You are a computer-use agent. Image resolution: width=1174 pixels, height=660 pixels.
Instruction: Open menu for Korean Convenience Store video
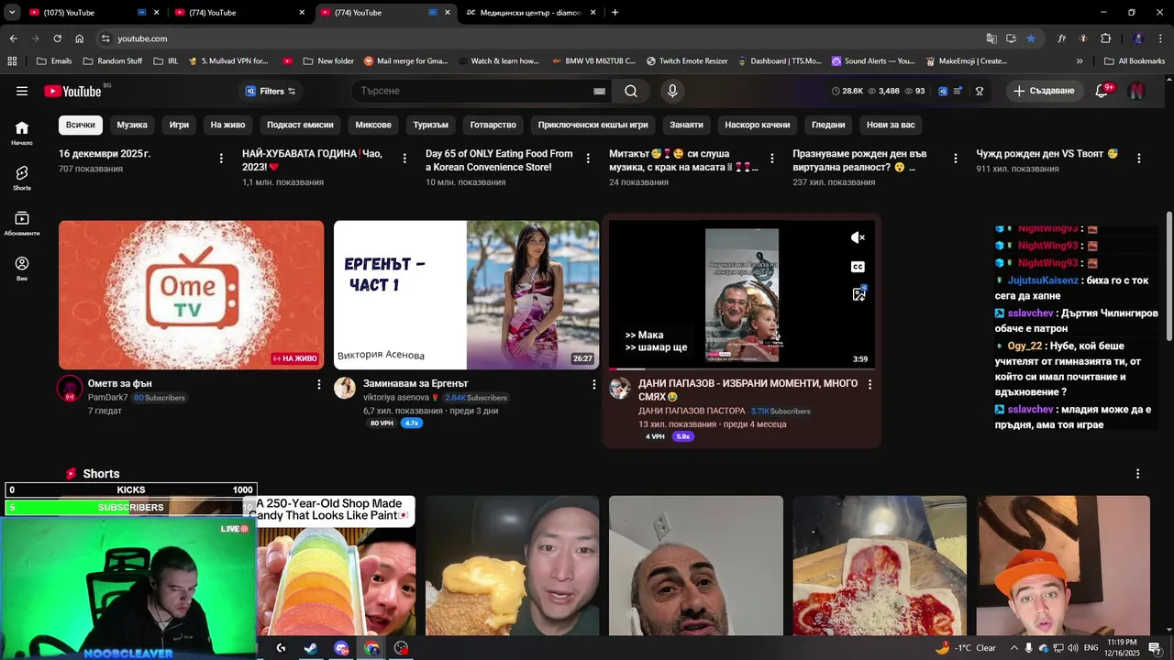pos(588,159)
